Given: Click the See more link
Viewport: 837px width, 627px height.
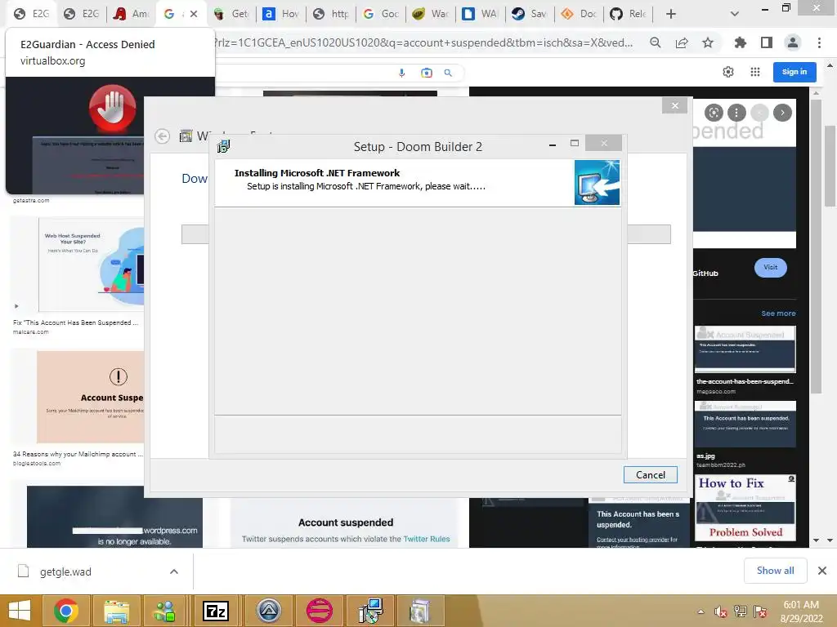Looking at the screenshot, I should coord(778,313).
